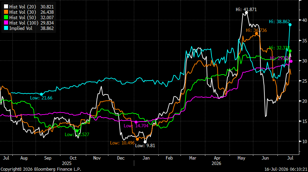Click the Hi: 36.736 orange marker dot
The image size is (308, 172).
[257, 34]
